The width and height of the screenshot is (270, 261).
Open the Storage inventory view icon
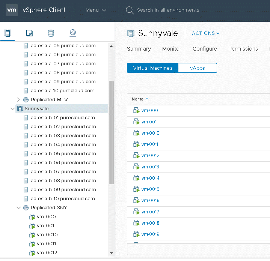(x=51, y=33)
